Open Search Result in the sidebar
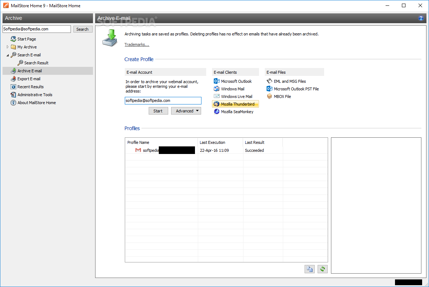Viewport: 429px width, 287px height. click(36, 63)
